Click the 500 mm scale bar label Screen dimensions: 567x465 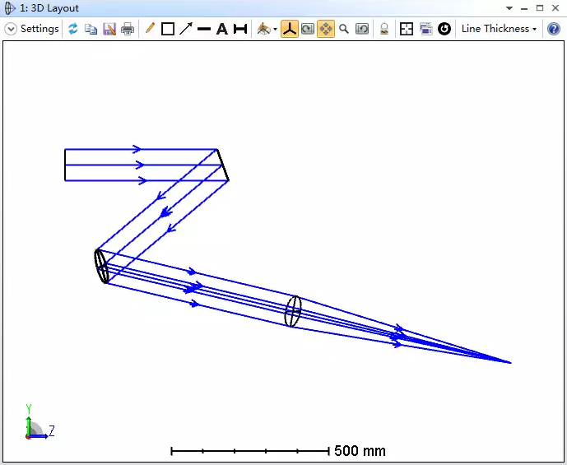click(360, 451)
